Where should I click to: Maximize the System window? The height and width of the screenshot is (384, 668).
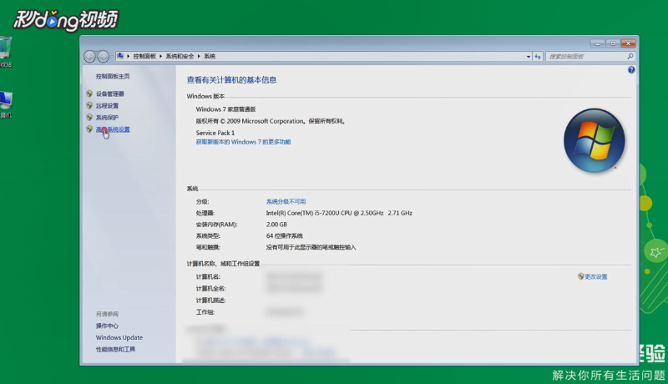click(x=613, y=43)
